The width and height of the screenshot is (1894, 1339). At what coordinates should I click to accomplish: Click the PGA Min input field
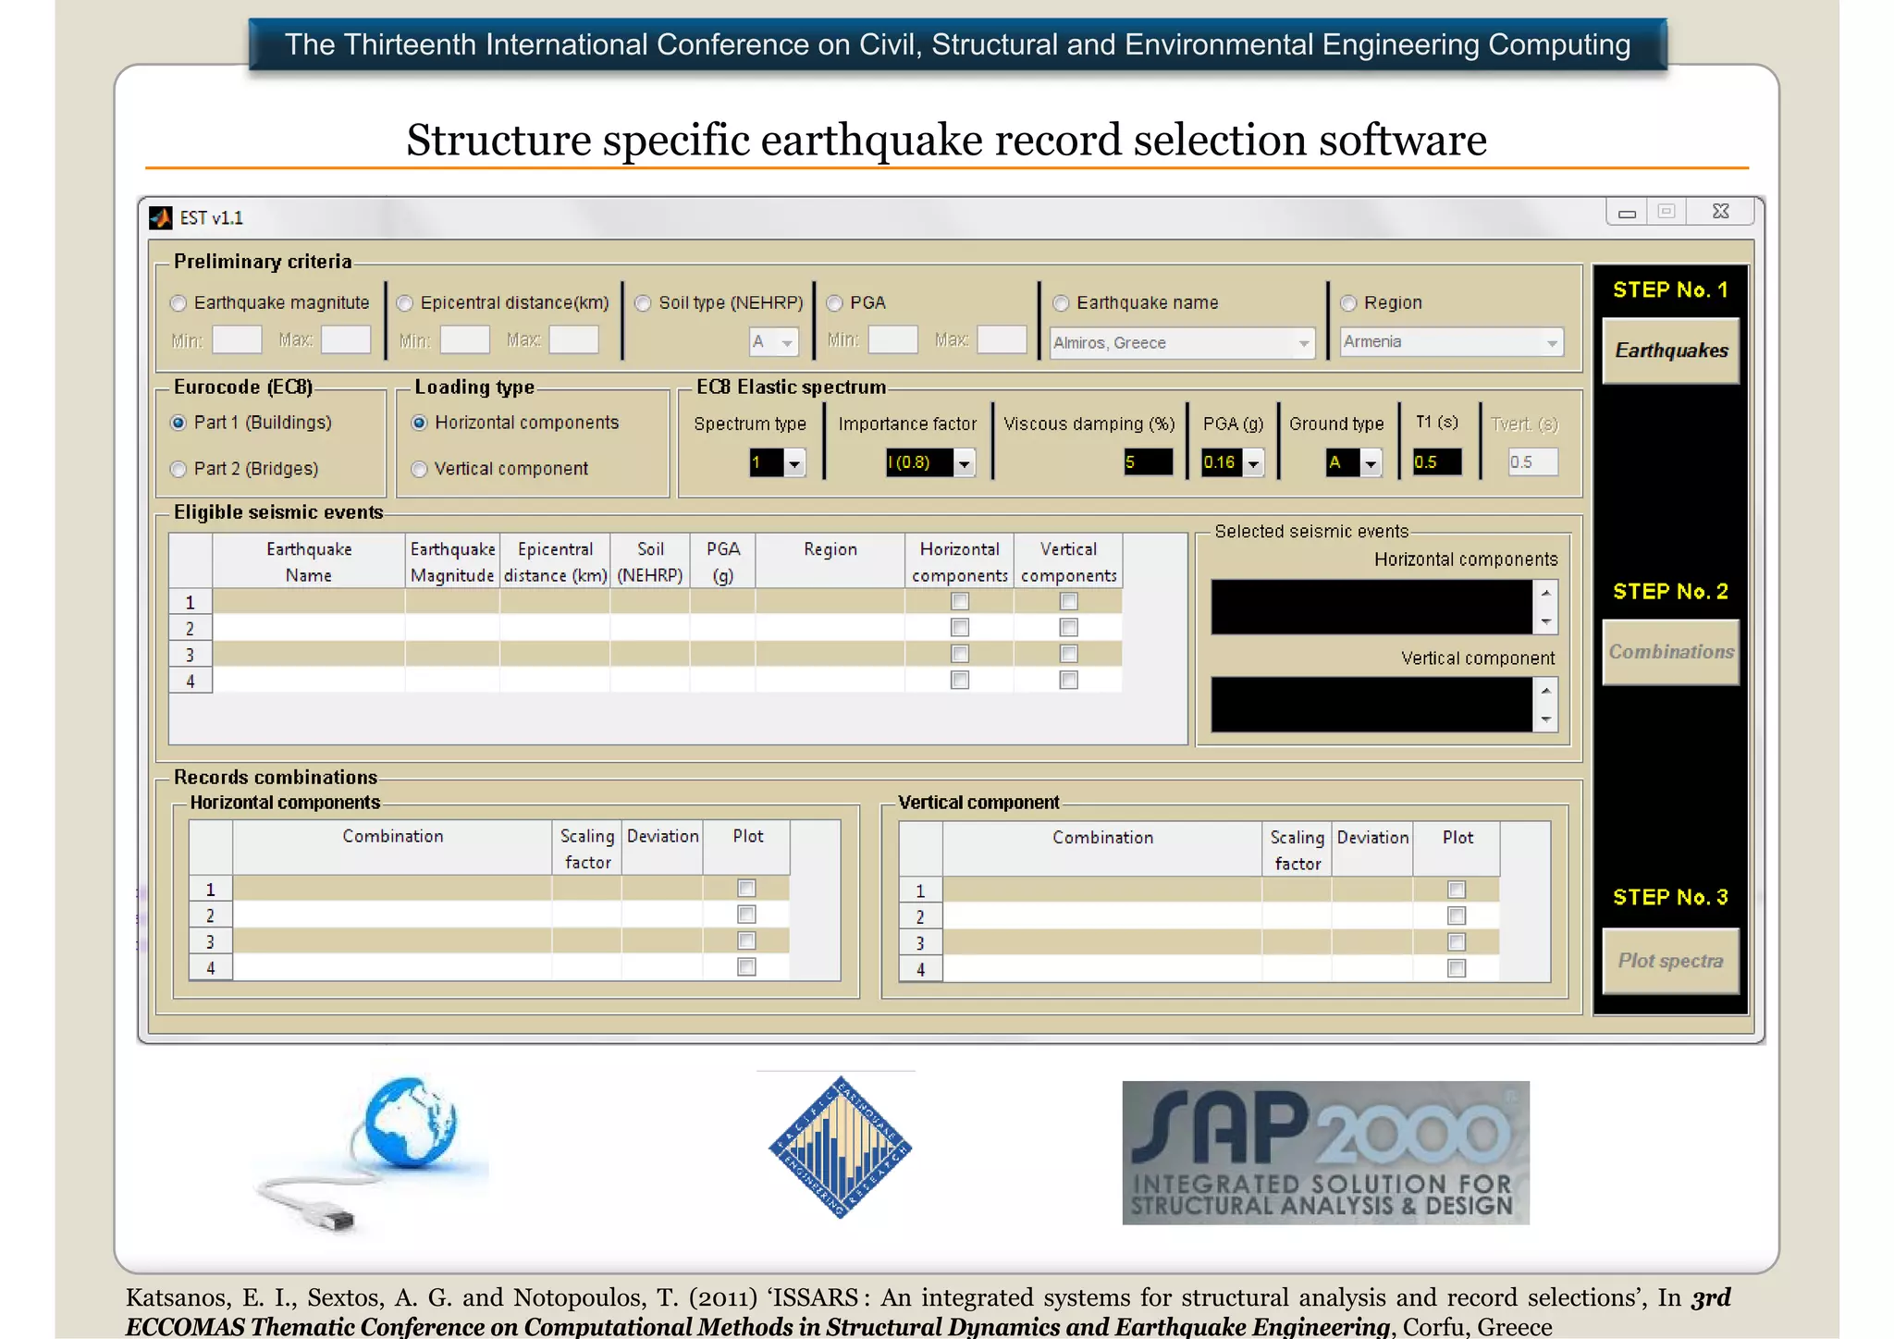[x=893, y=339]
